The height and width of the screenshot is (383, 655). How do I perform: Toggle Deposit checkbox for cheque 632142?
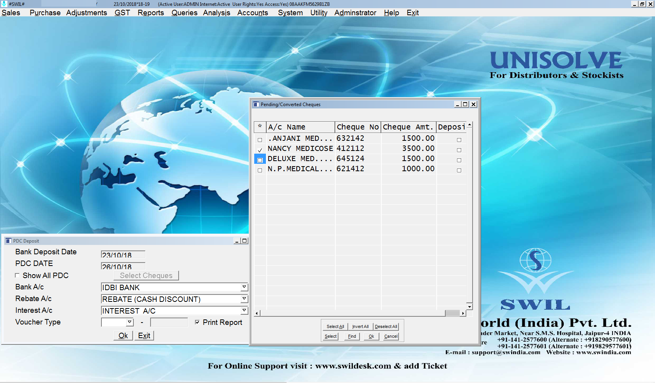pos(459,140)
